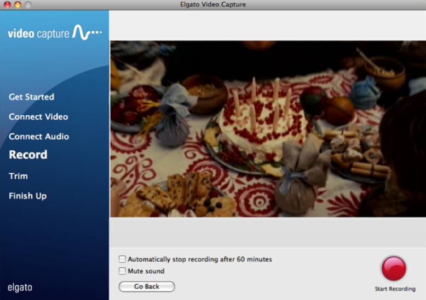Click the elgato brand logo
This screenshot has height=300, width=426.
tap(20, 287)
